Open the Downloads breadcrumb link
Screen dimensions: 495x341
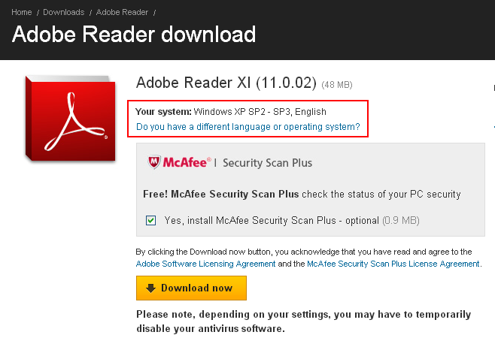pos(64,12)
